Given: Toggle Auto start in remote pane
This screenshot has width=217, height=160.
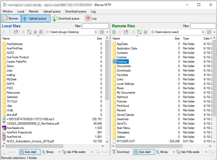Looking at the screenshot, I should click(144, 152).
